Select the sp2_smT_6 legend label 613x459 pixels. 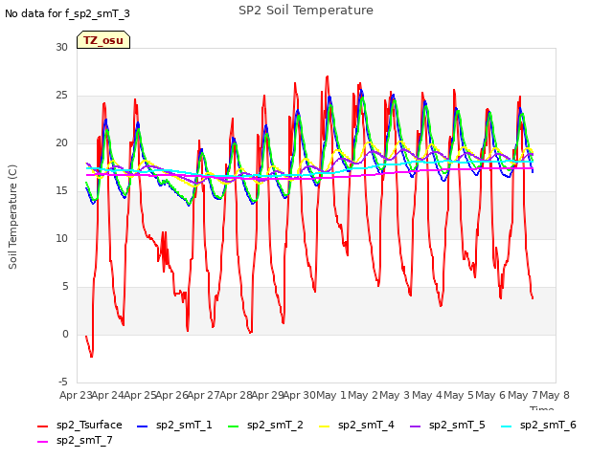coord(548,425)
